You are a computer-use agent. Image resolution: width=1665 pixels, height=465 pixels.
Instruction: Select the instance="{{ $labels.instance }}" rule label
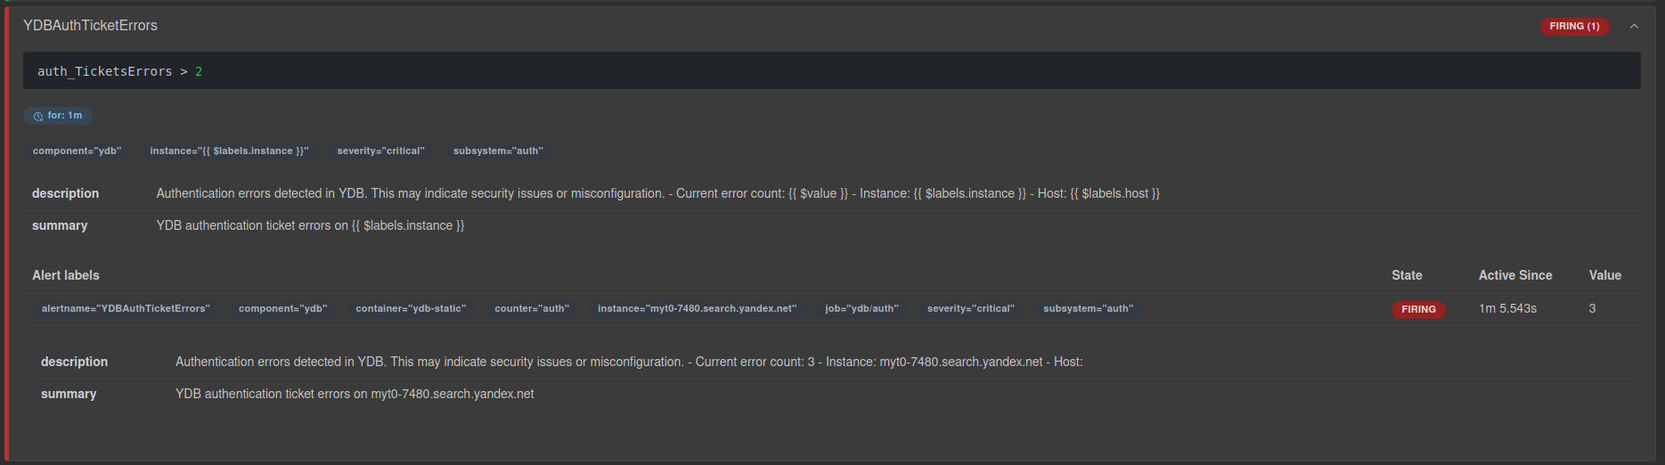coord(229,151)
